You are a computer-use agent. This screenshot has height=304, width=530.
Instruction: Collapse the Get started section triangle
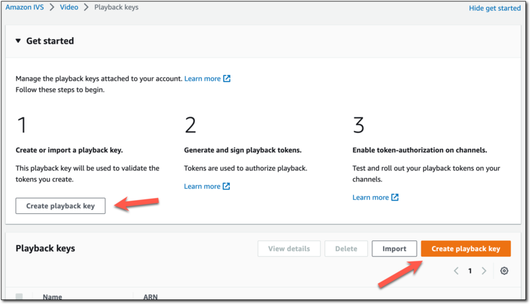coord(18,41)
